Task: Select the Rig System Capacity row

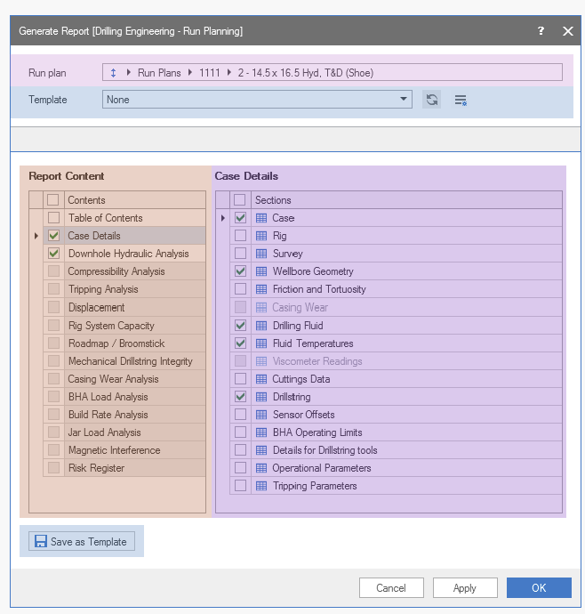Action: pos(124,326)
